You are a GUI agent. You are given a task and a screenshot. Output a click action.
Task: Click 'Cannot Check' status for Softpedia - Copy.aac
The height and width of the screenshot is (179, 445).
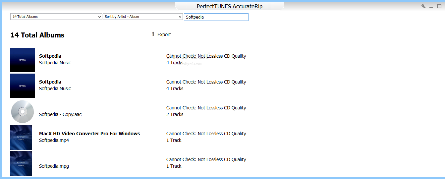pyautogui.click(x=206, y=108)
